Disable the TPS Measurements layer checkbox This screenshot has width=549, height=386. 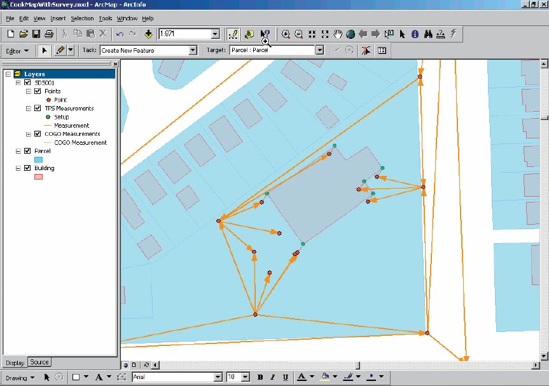click(36, 109)
